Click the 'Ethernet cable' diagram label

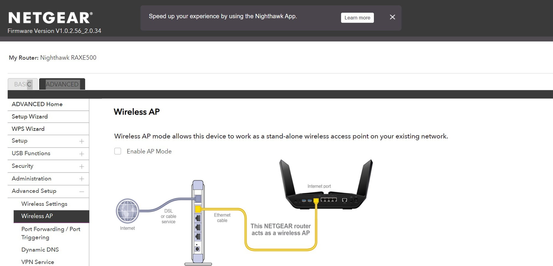222,218
